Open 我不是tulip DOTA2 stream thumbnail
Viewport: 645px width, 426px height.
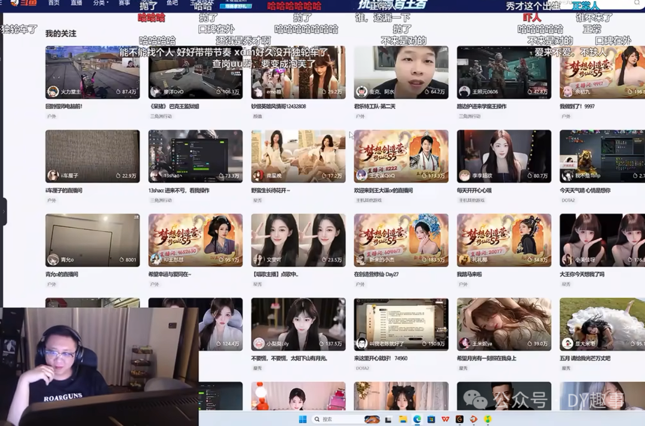(602, 156)
